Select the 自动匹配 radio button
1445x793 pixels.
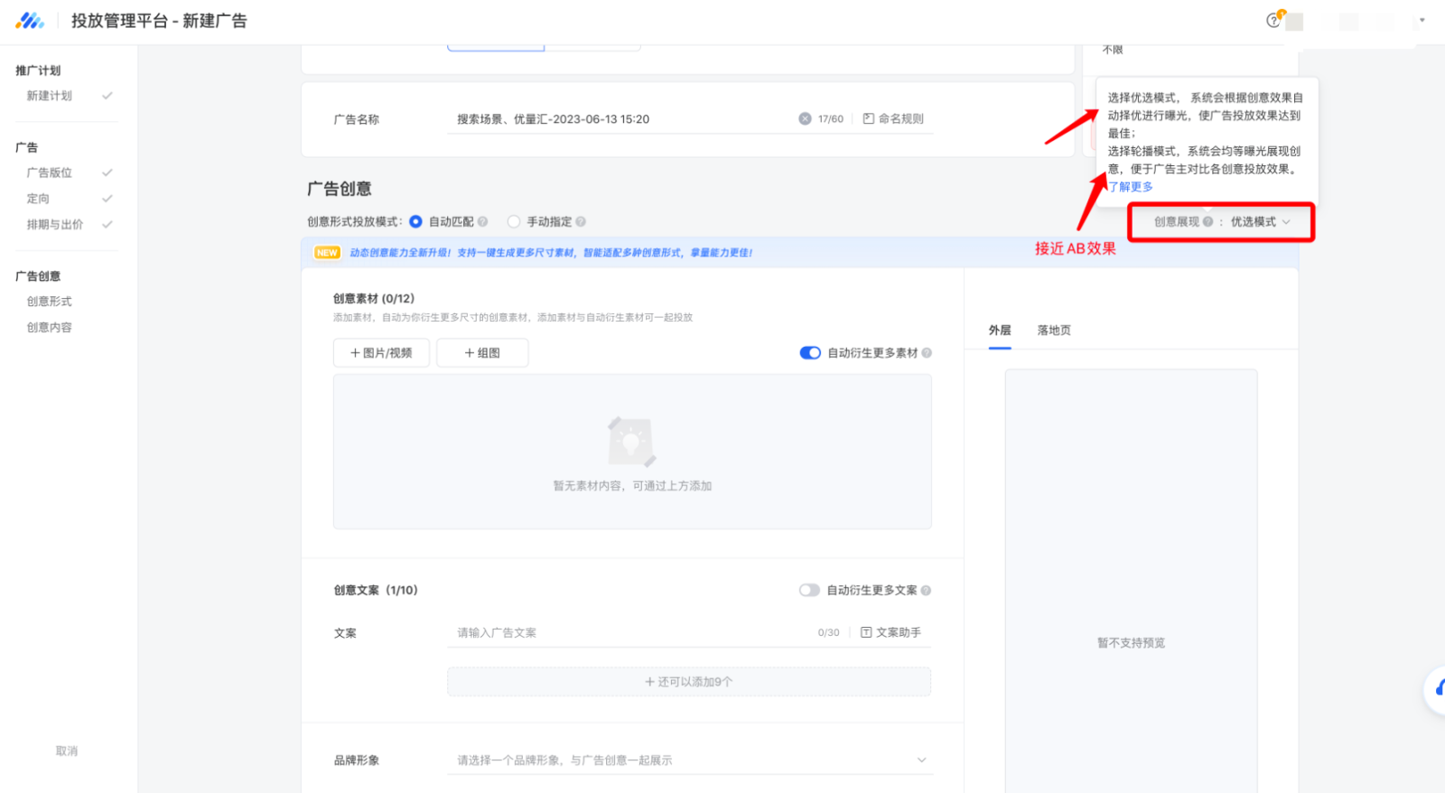point(415,222)
